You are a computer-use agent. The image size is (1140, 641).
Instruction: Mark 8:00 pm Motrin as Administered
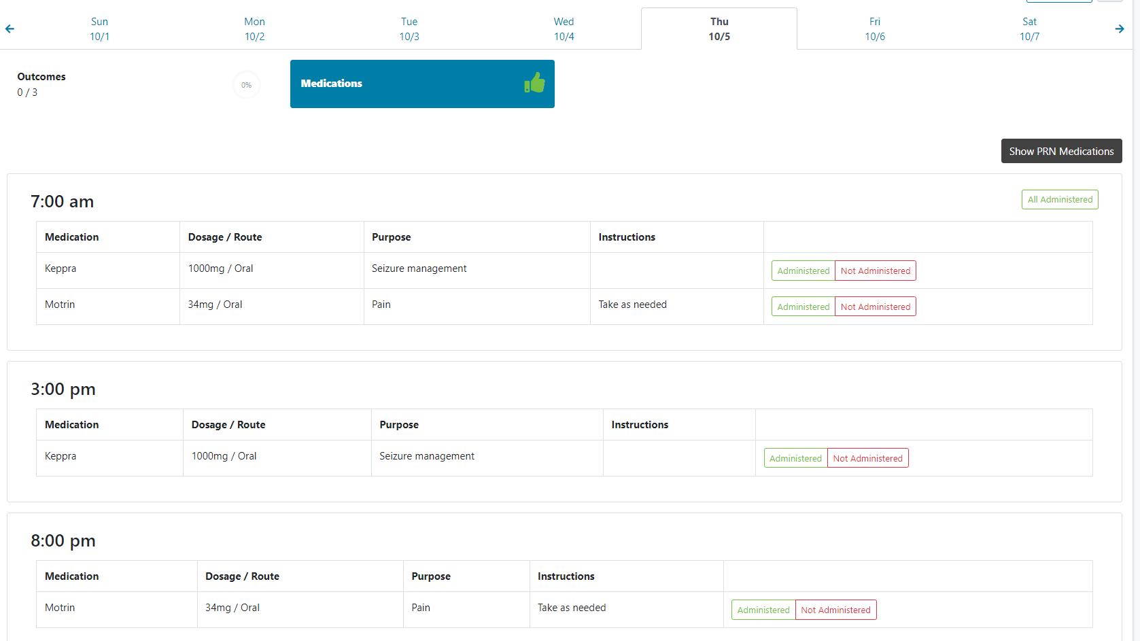[x=763, y=610]
